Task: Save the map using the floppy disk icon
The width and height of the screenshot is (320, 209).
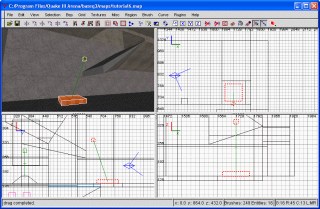Action: (17, 23)
